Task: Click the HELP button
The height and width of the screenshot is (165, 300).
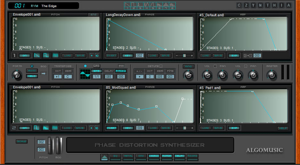Action: click(283, 128)
